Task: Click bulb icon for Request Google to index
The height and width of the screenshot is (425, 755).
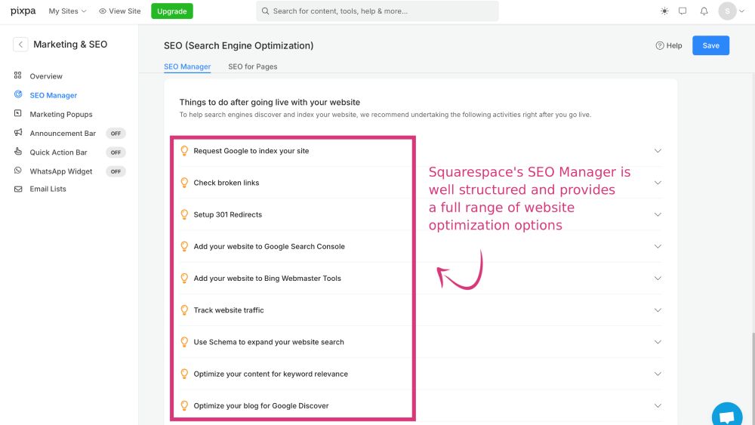Action: tap(184, 151)
